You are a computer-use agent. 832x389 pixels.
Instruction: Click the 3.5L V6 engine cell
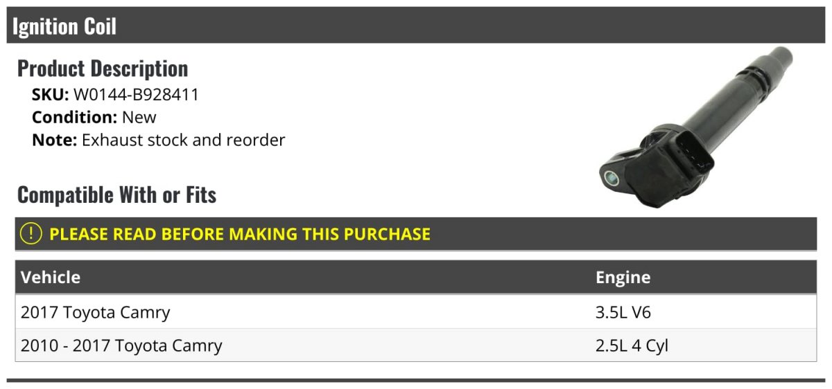tap(623, 312)
